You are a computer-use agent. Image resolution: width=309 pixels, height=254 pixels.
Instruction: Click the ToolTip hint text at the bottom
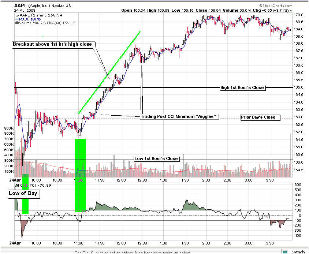[133, 253]
